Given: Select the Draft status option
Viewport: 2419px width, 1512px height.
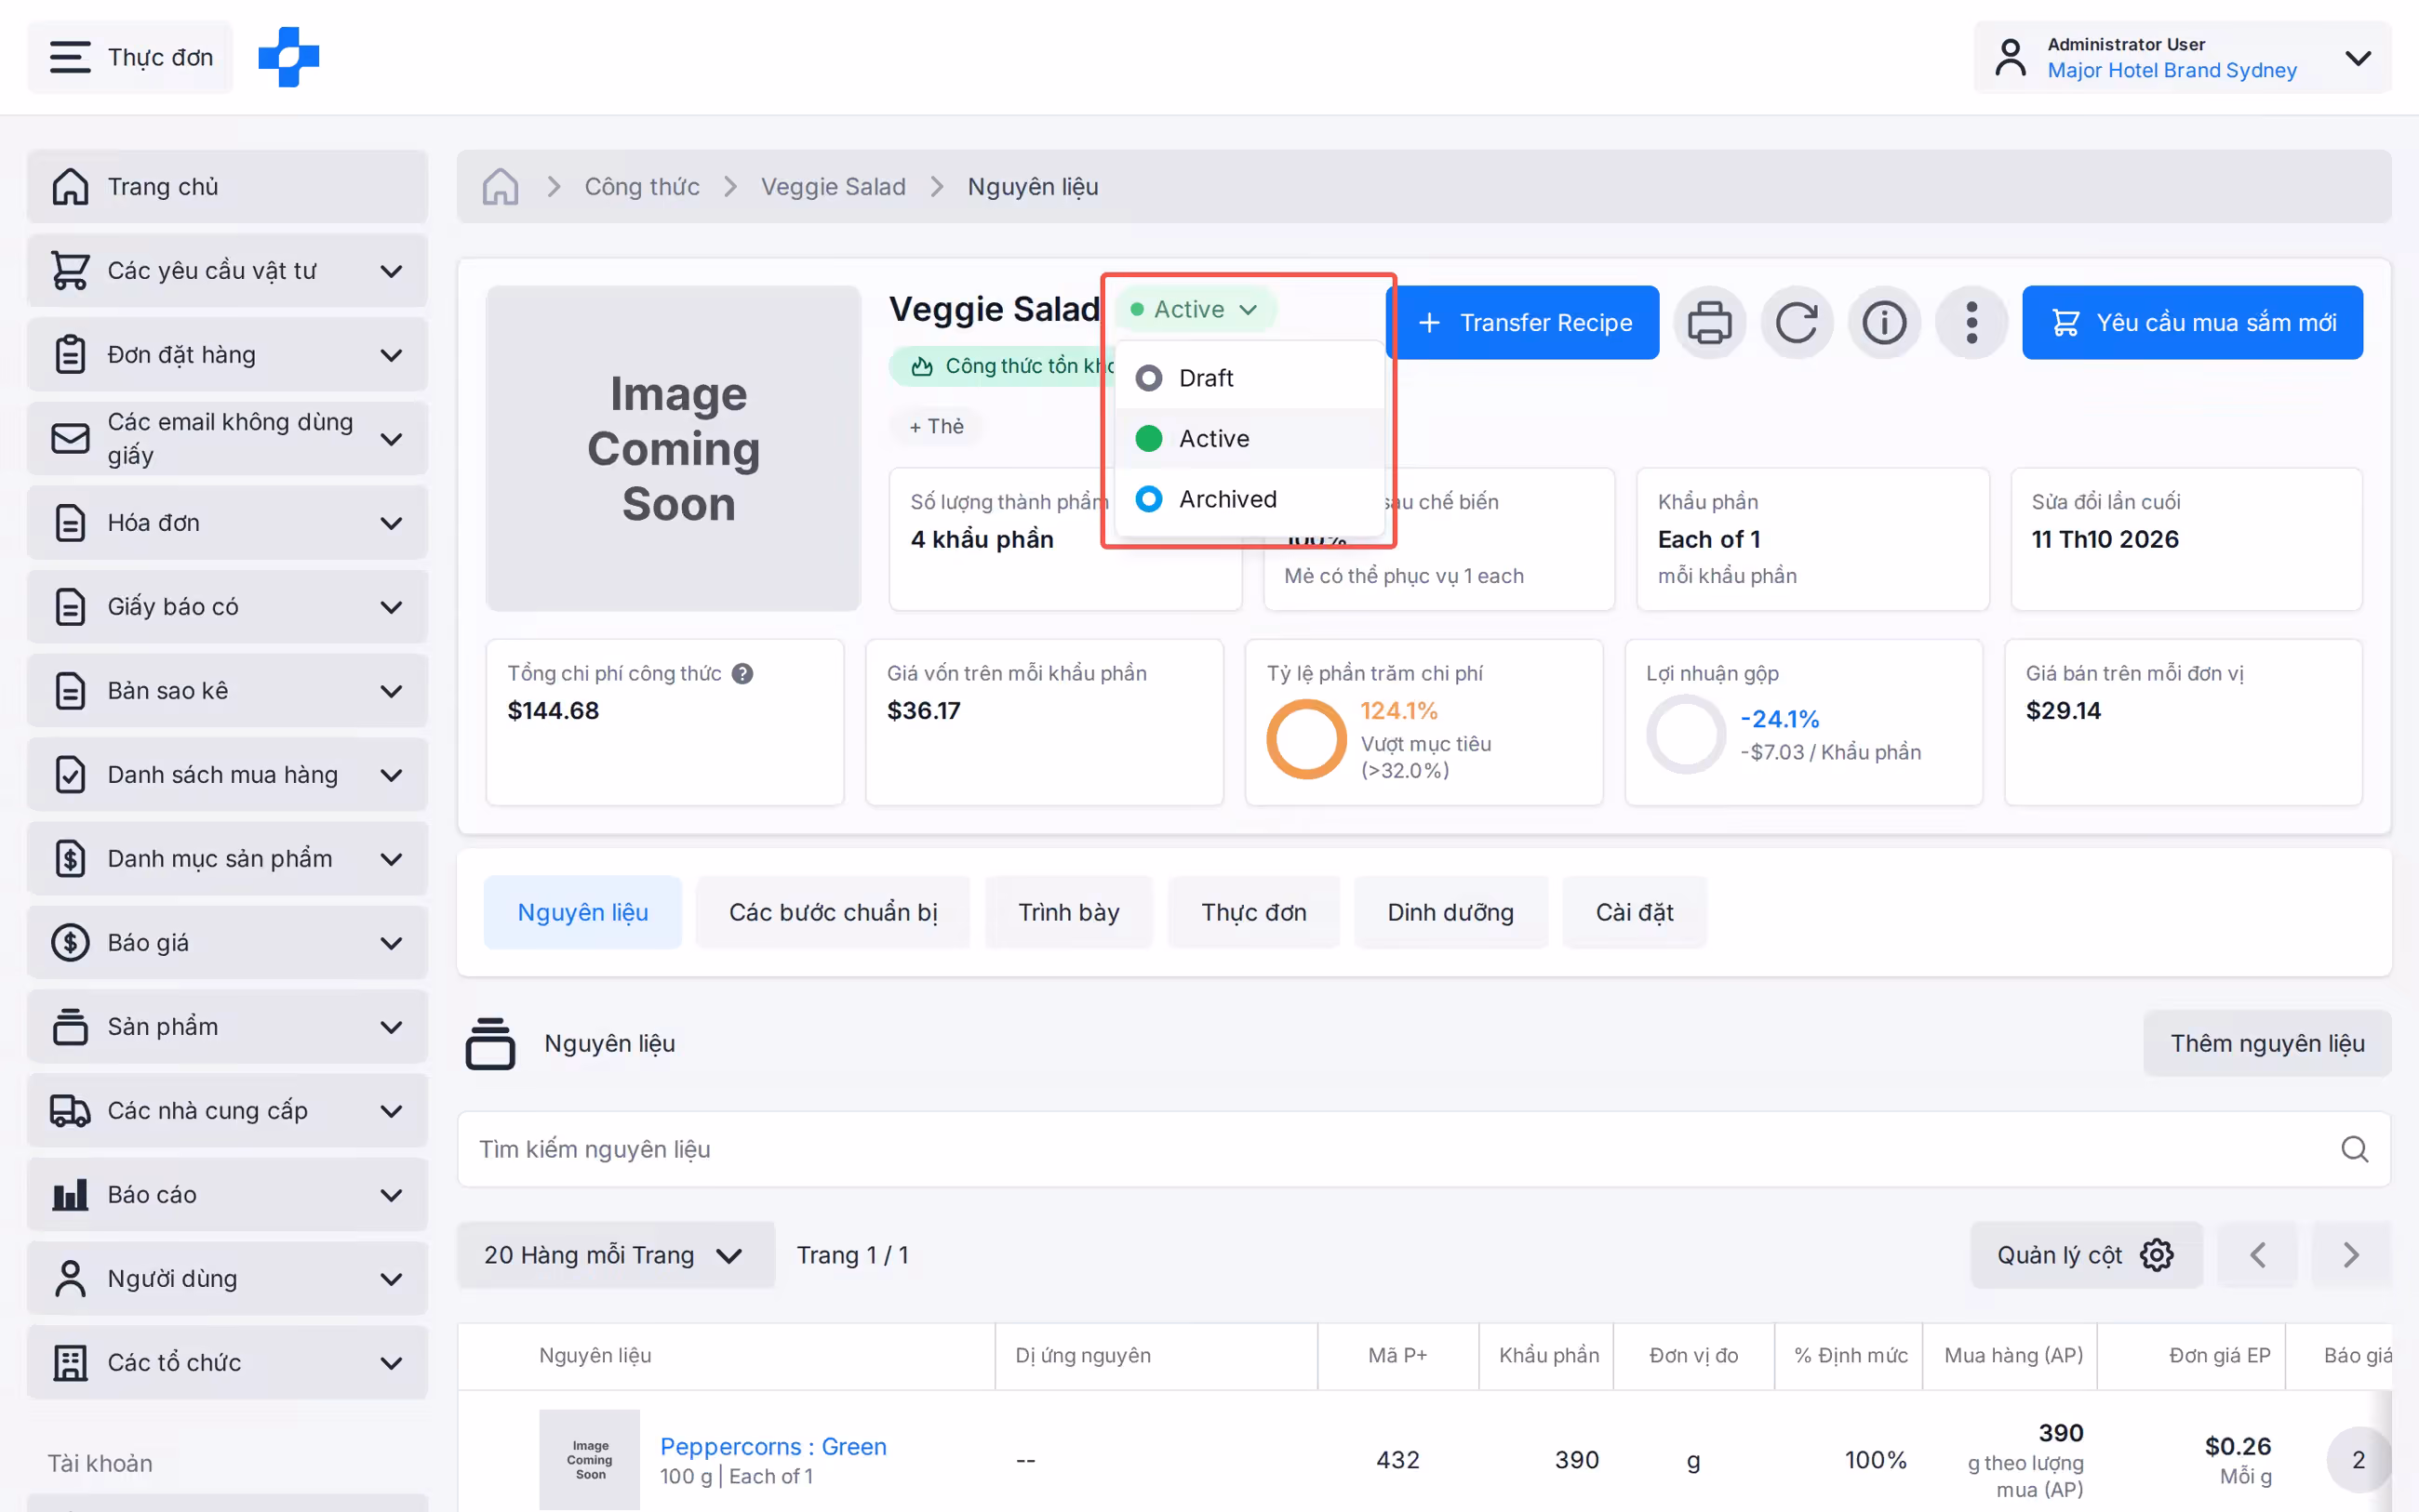Looking at the screenshot, I should pos(1249,378).
